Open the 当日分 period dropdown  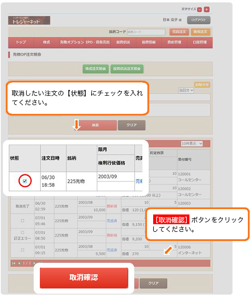tap(186, 90)
